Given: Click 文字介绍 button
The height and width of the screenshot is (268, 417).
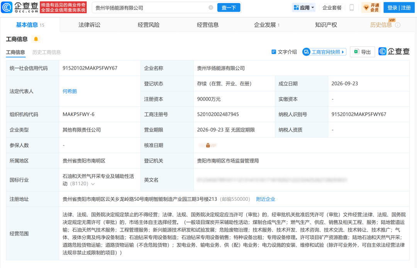Looking at the screenshot, I should (x=284, y=52).
